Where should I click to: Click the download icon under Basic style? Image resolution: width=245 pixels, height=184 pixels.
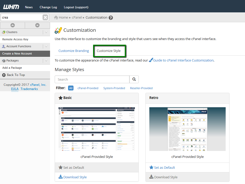61,177
